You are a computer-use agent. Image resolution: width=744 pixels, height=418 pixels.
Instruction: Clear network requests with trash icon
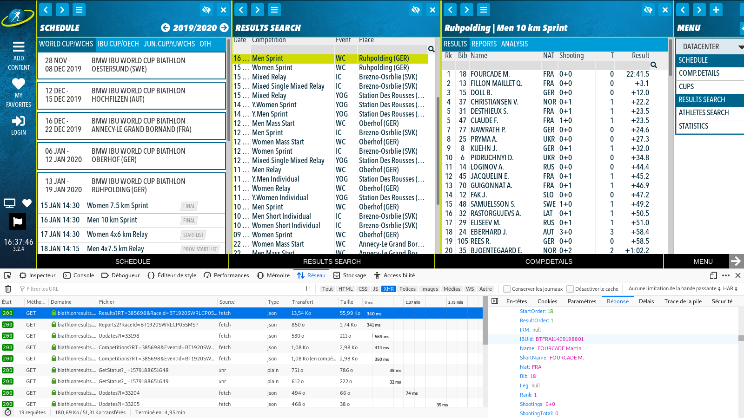pos(8,289)
